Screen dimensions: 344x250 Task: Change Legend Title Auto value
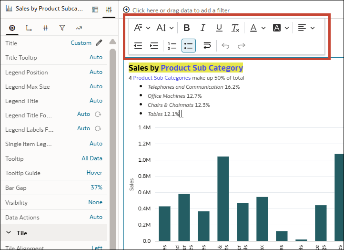[96, 100]
